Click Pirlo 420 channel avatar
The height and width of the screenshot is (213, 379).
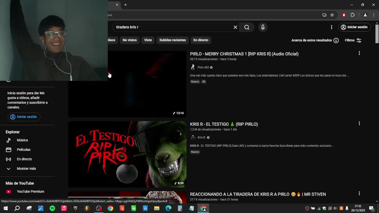pos(193,67)
